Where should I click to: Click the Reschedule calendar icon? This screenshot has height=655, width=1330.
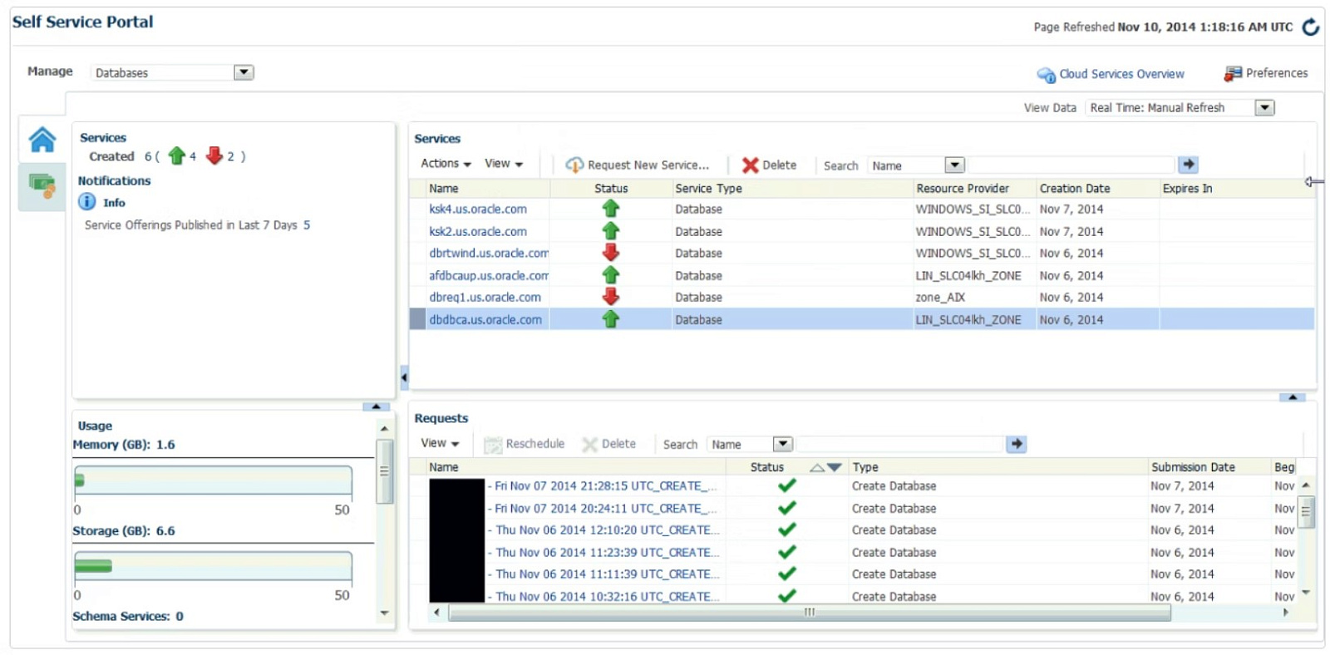click(493, 445)
